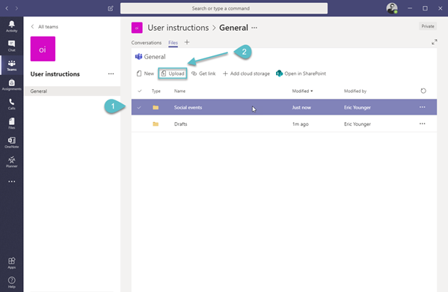Go back to All teams
The image size is (448, 292).
click(45, 27)
